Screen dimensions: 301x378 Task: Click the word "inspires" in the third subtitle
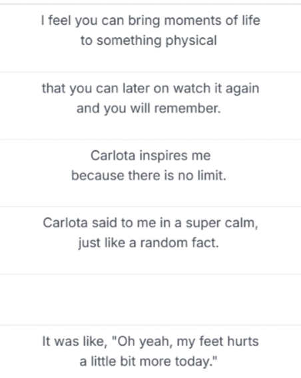click(x=163, y=156)
